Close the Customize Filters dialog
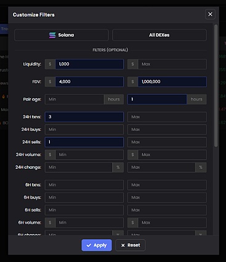 (x=210, y=14)
